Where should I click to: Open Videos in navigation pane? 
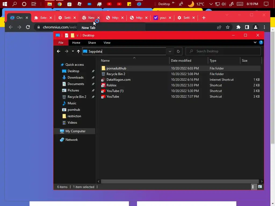point(72,123)
